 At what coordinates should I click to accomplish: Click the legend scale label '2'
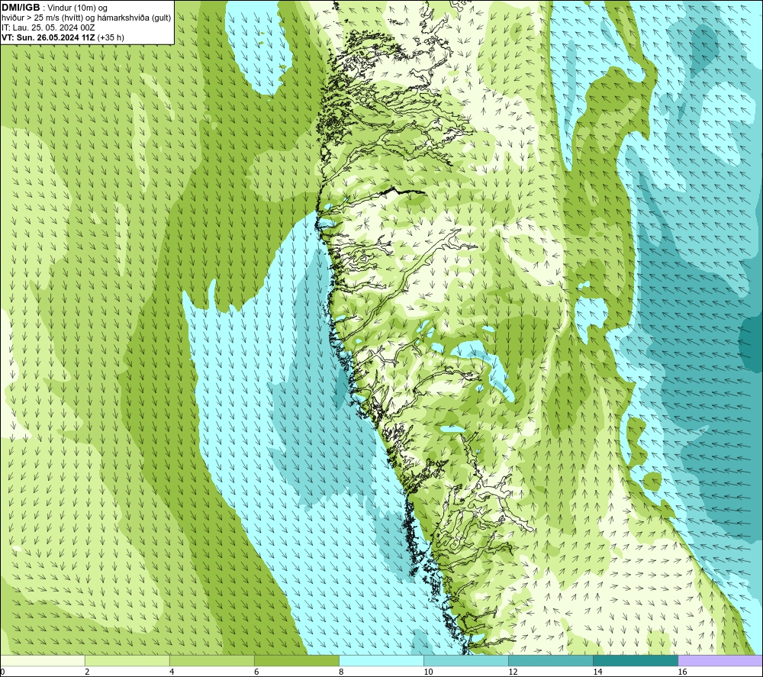click(x=87, y=672)
